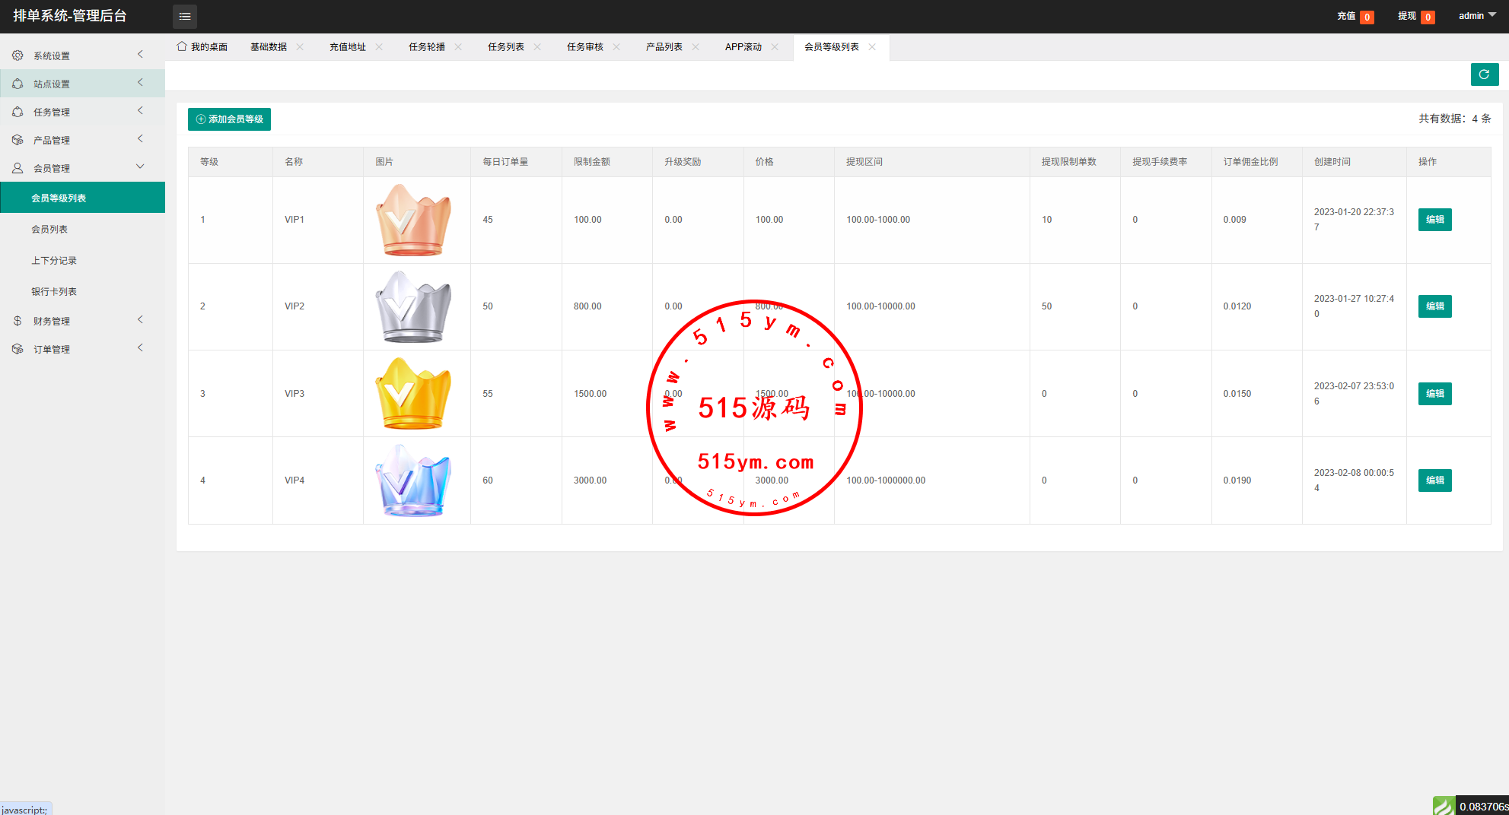1509x815 pixels.
Task: Open 会员列表 in the sidebar
Action: coord(49,230)
